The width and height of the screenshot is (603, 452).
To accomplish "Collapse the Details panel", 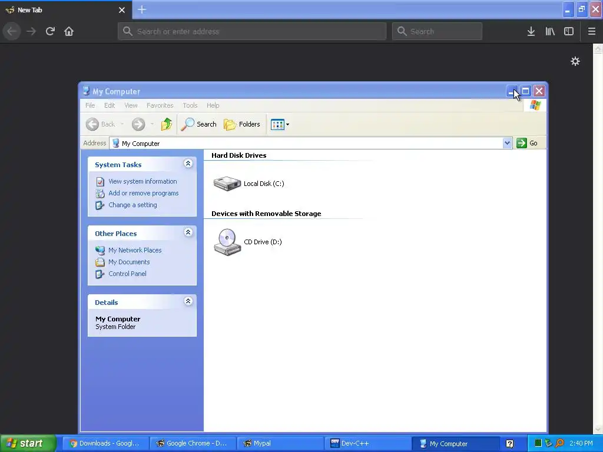I will pyautogui.click(x=188, y=301).
